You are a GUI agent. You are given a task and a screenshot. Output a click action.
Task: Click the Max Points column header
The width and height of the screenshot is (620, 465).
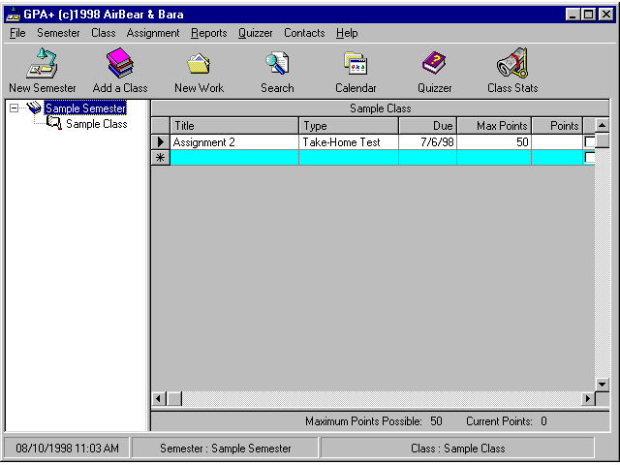(494, 126)
